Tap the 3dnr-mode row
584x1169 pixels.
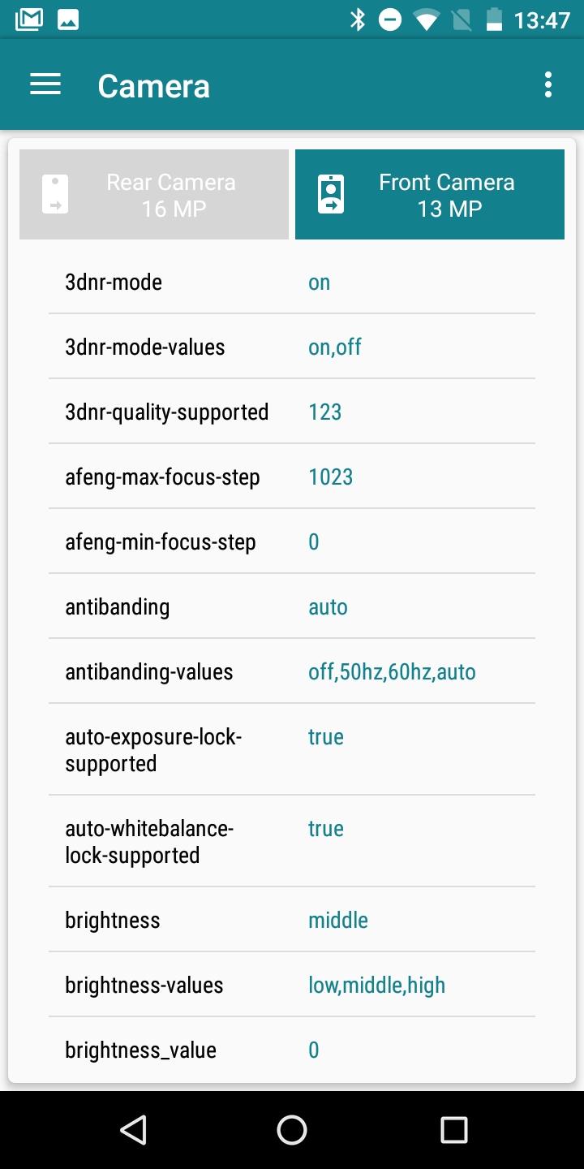click(292, 283)
